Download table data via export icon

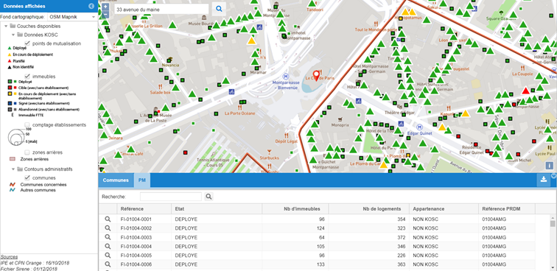(x=544, y=180)
